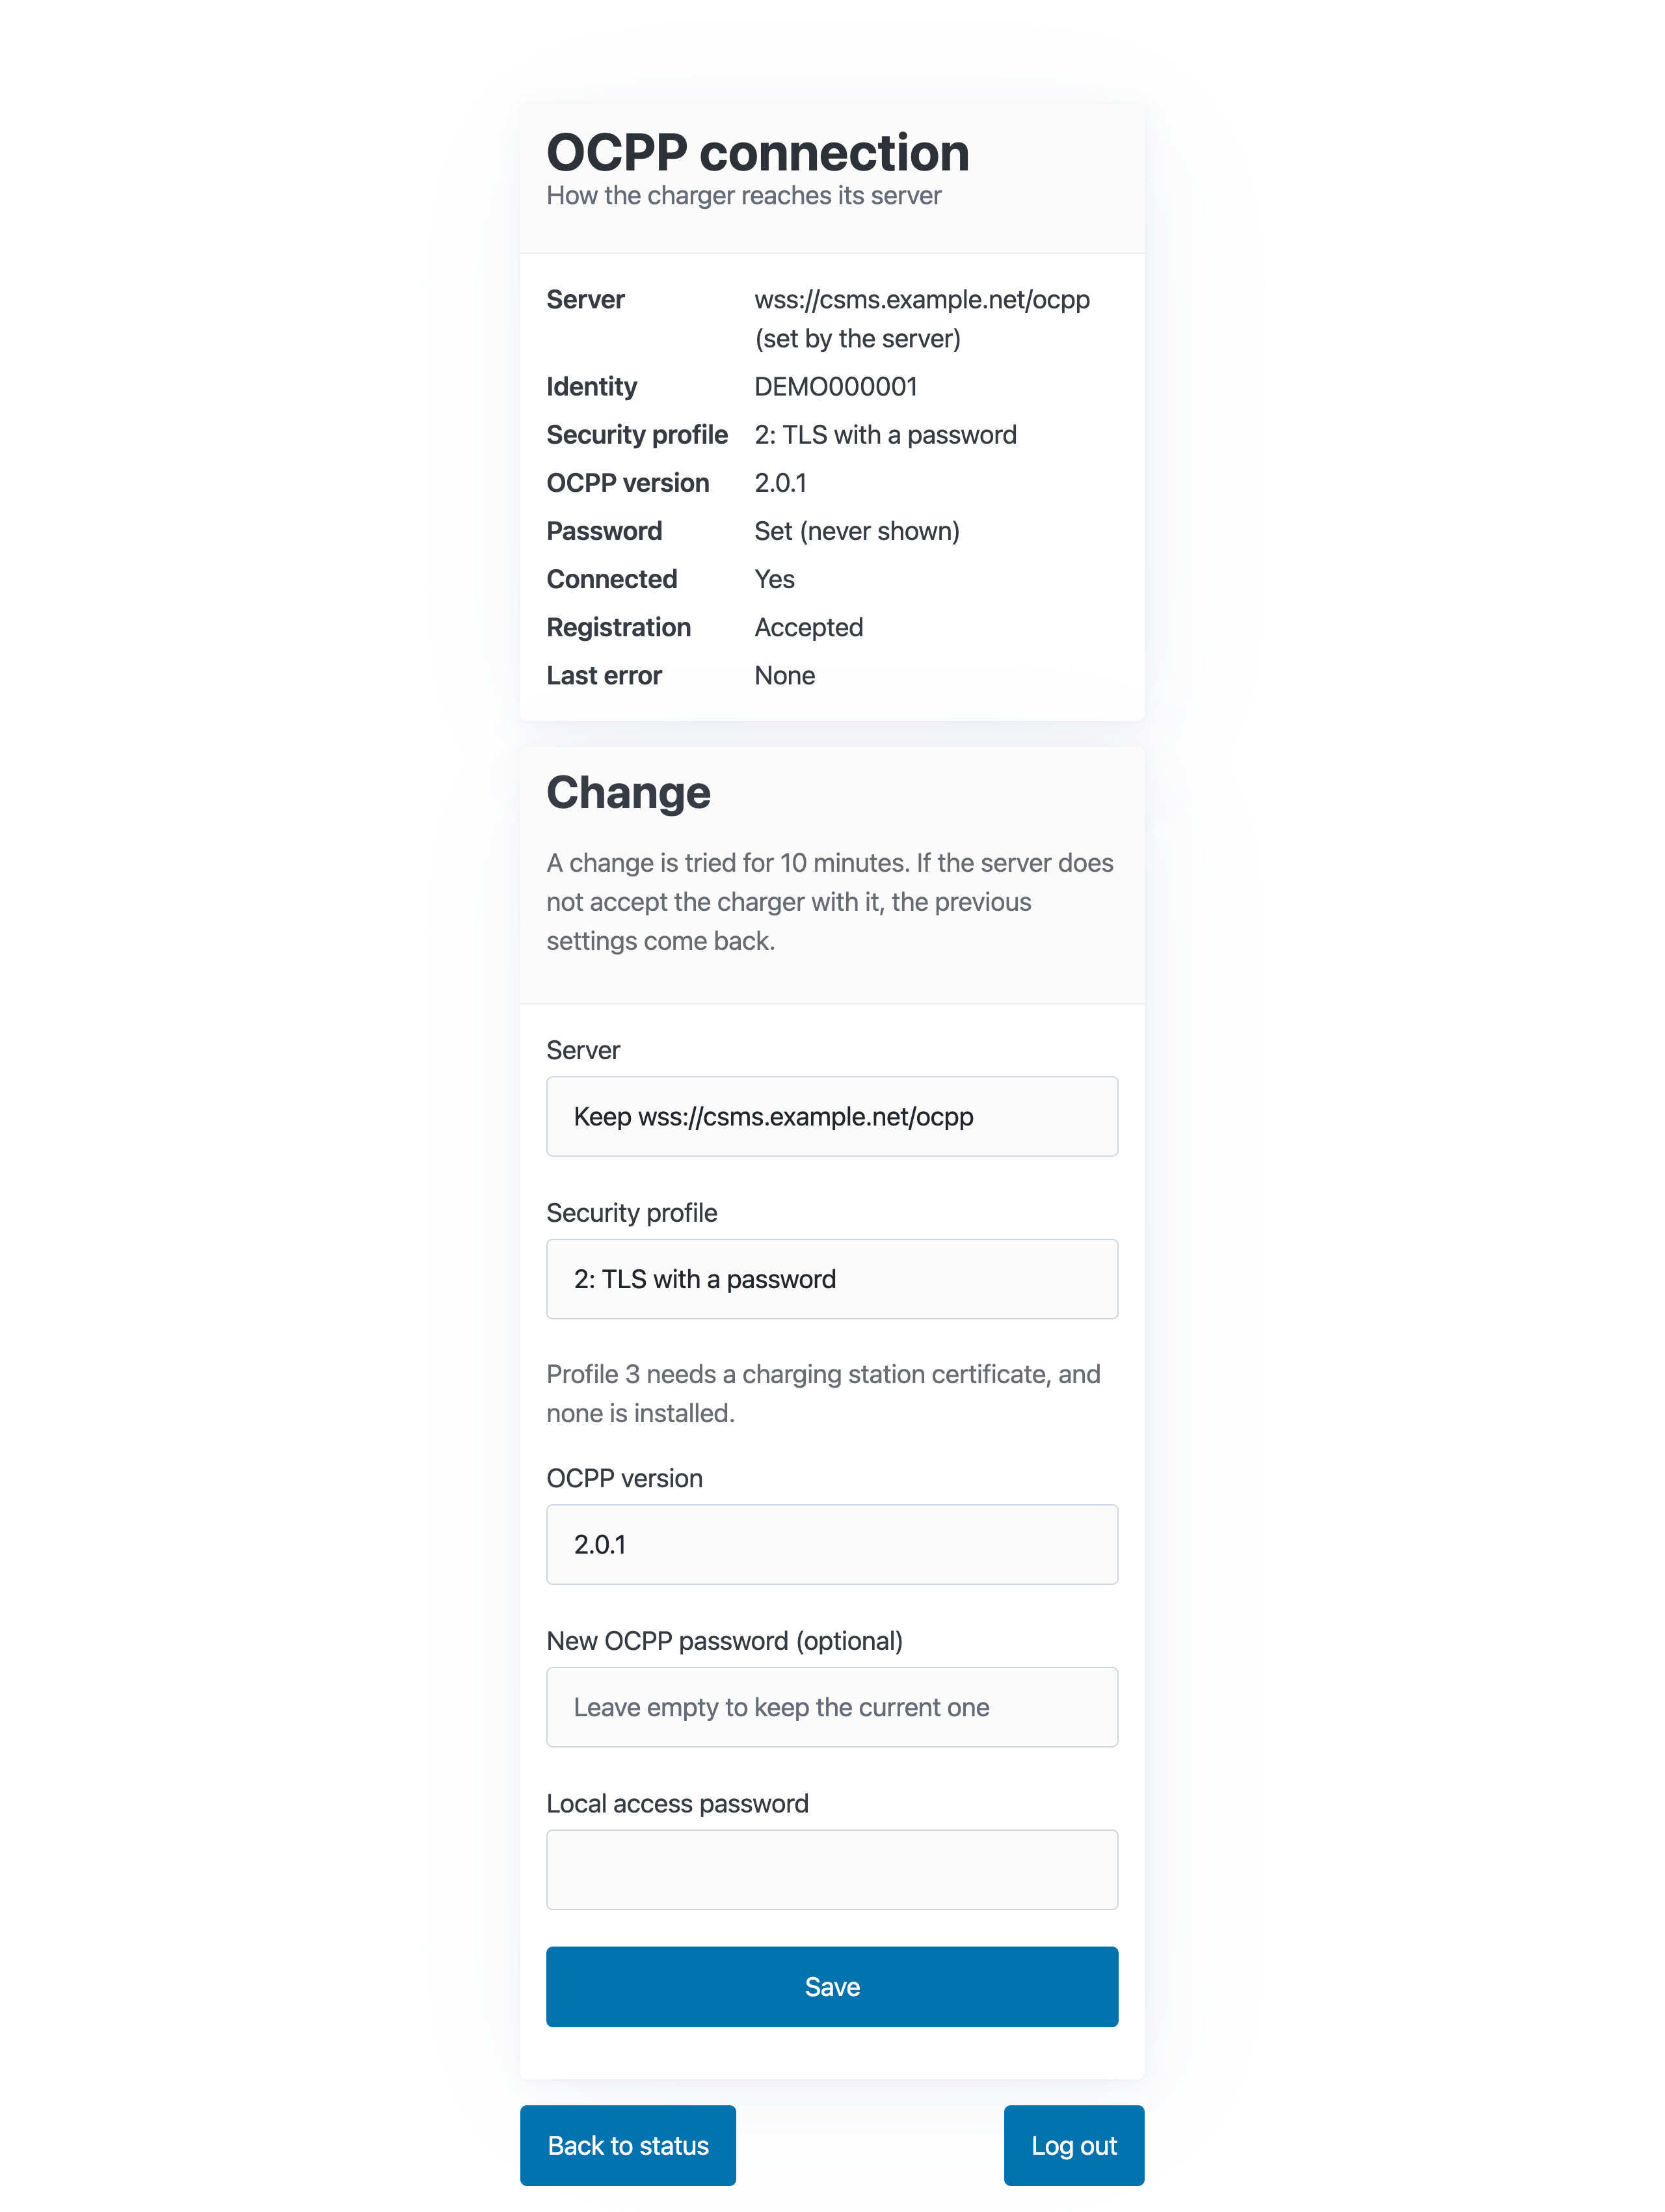1665x2212 pixels.
Task: Click the Password 'Set (never shown)' value
Action: 857,532
